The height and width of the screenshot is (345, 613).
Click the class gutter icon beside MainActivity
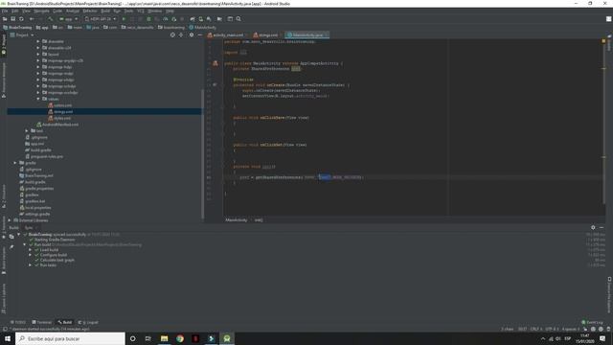(x=215, y=63)
